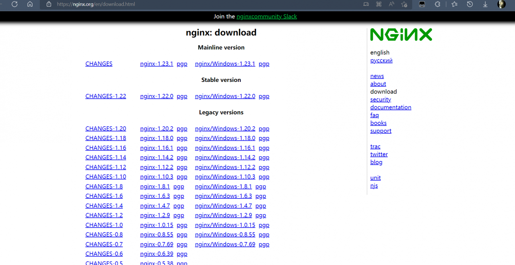Viewport: 515px width, 265px height.
Task: Open CHANGES-1.20 link
Action: pyautogui.click(x=106, y=129)
